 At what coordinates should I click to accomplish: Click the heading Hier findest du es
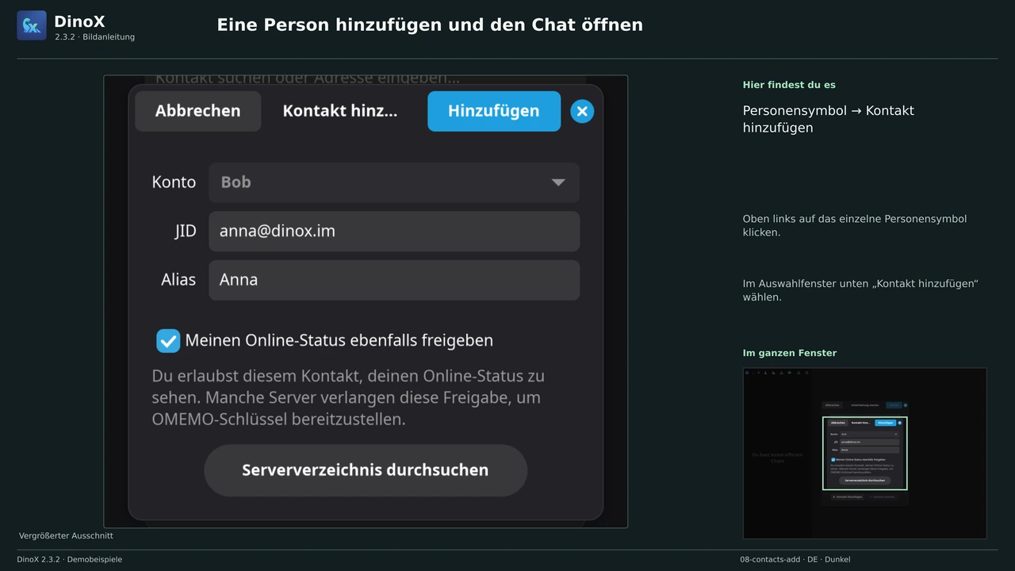click(789, 85)
